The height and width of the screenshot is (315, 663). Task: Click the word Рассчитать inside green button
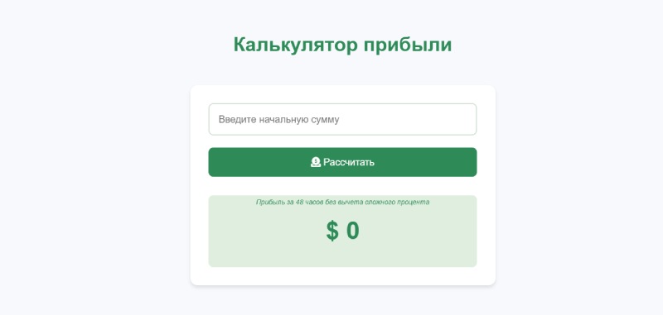point(349,162)
